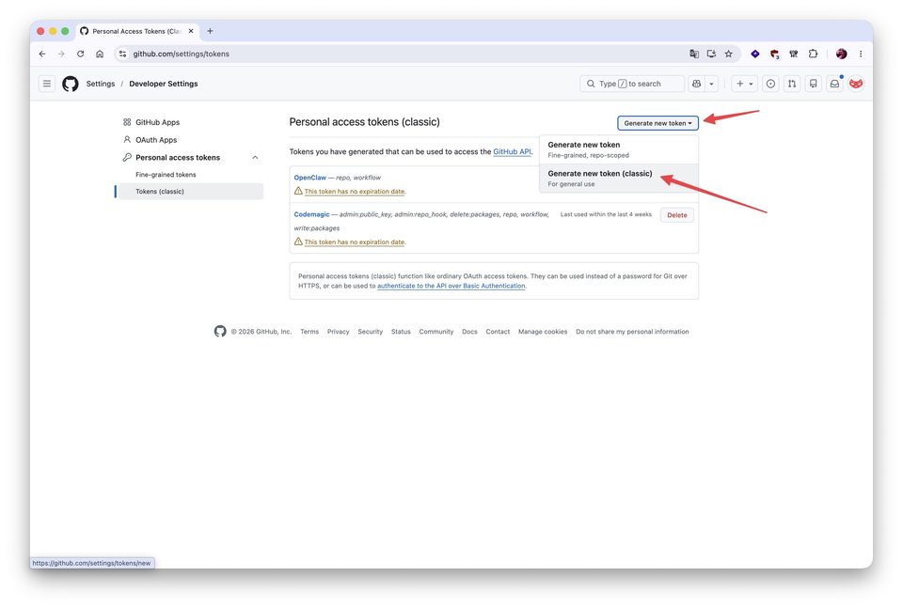The height and width of the screenshot is (608, 903).
Task: Click the Developer Settings breadcrumb
Action: click(164, 84)
